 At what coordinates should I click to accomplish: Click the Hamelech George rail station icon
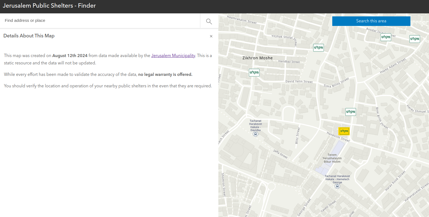pos(337,186)
